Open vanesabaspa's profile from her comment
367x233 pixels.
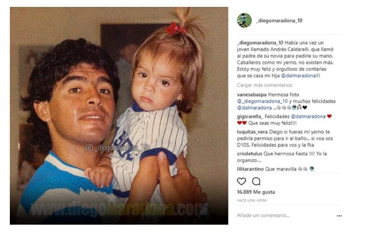[x=251, y=95]
